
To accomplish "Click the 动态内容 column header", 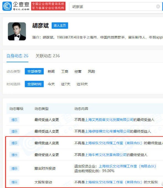I will (x=81, y=109).
